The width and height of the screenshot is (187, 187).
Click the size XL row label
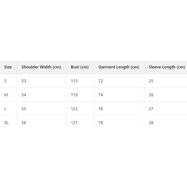point(7,123)
